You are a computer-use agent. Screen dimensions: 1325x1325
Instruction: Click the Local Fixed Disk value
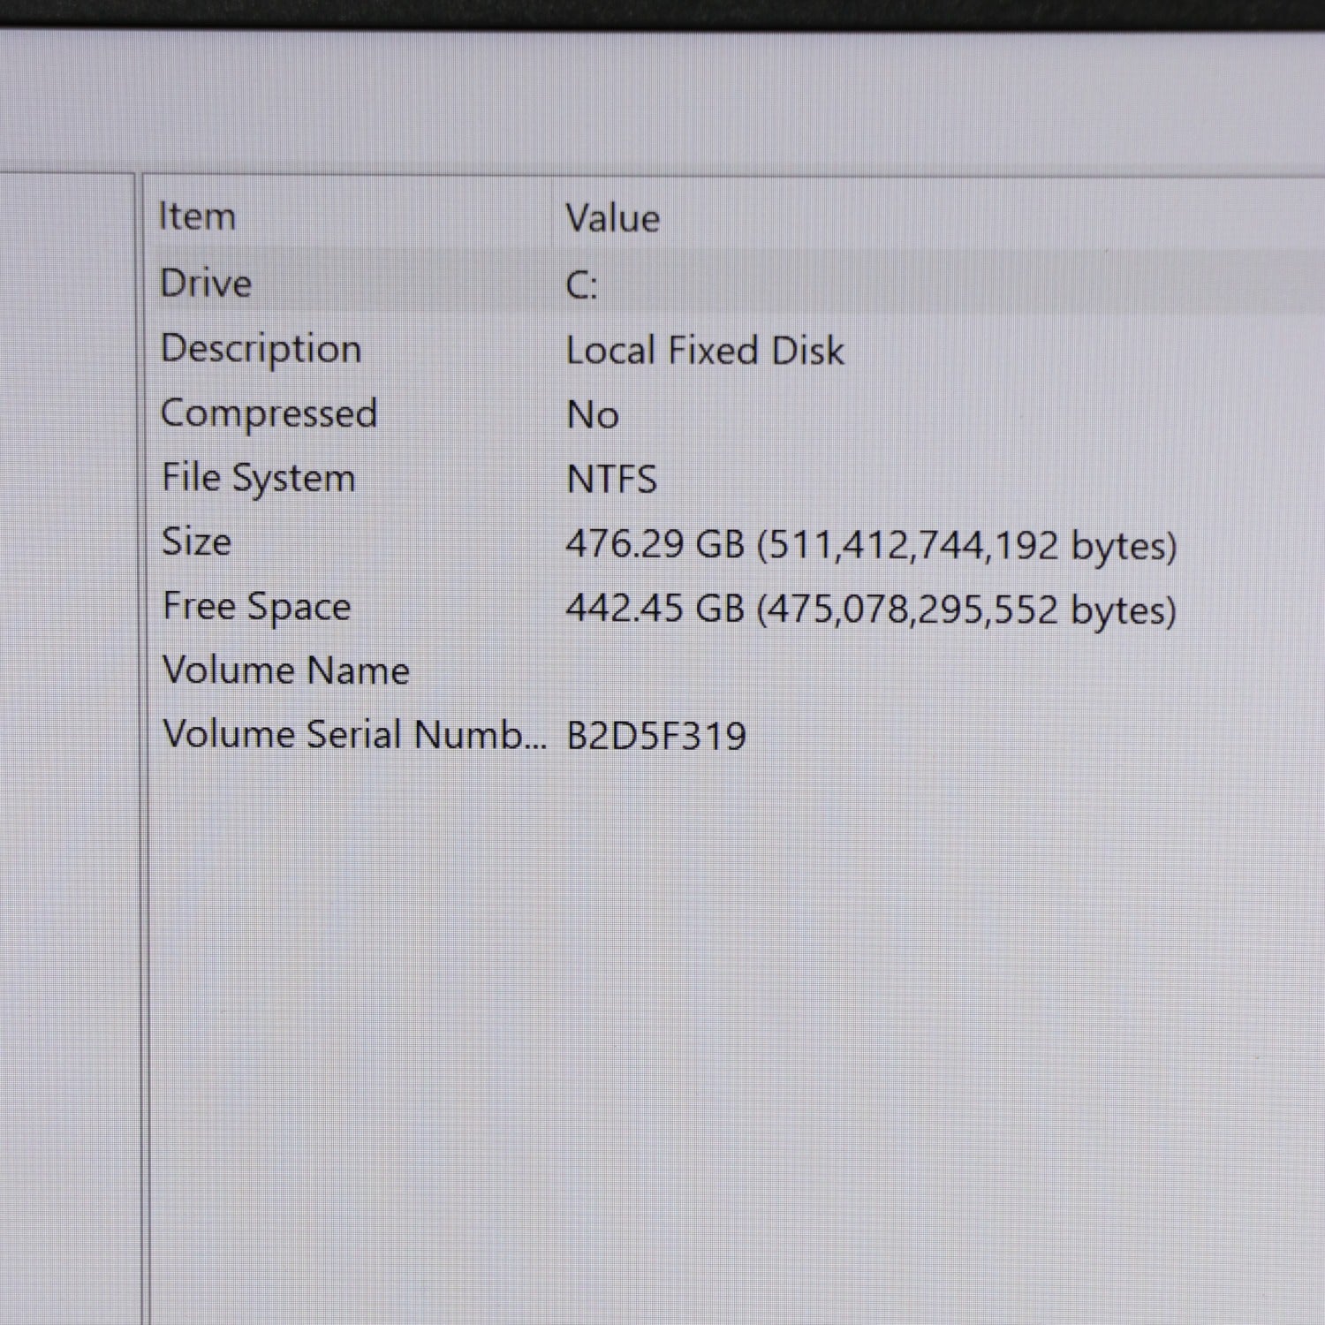(704, 351)
